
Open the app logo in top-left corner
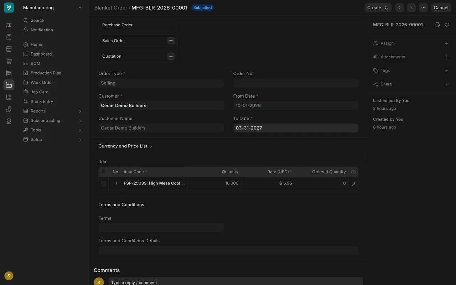[9, 7]
